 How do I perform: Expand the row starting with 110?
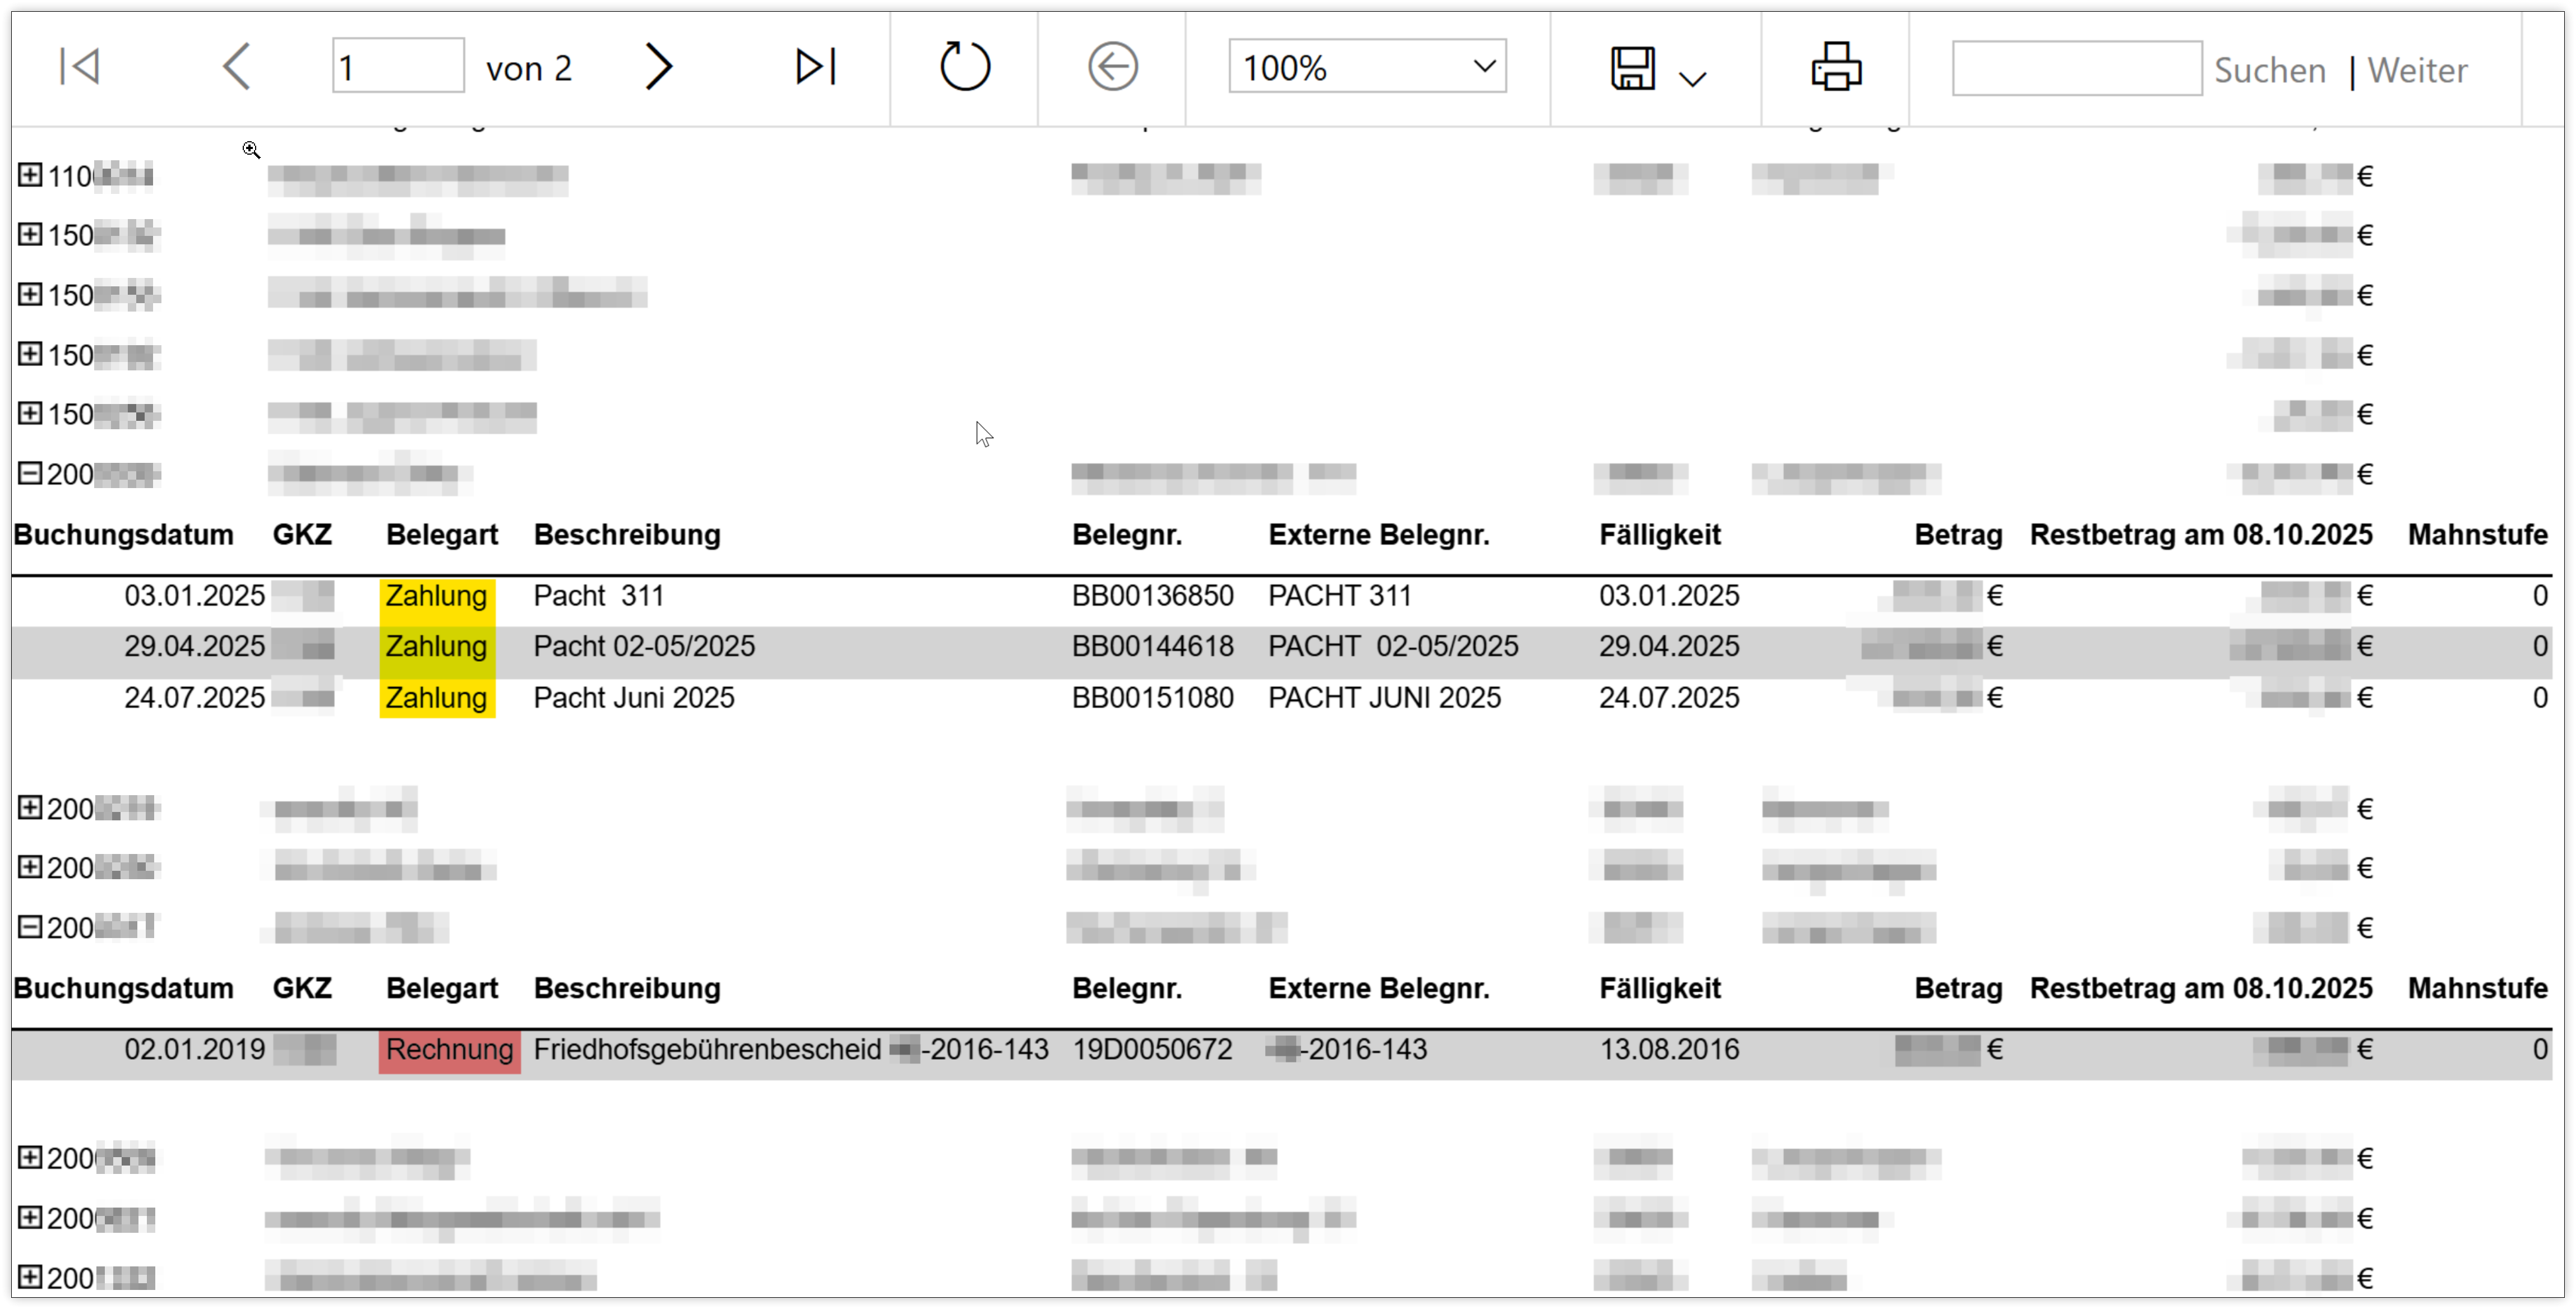pos(30,175)
